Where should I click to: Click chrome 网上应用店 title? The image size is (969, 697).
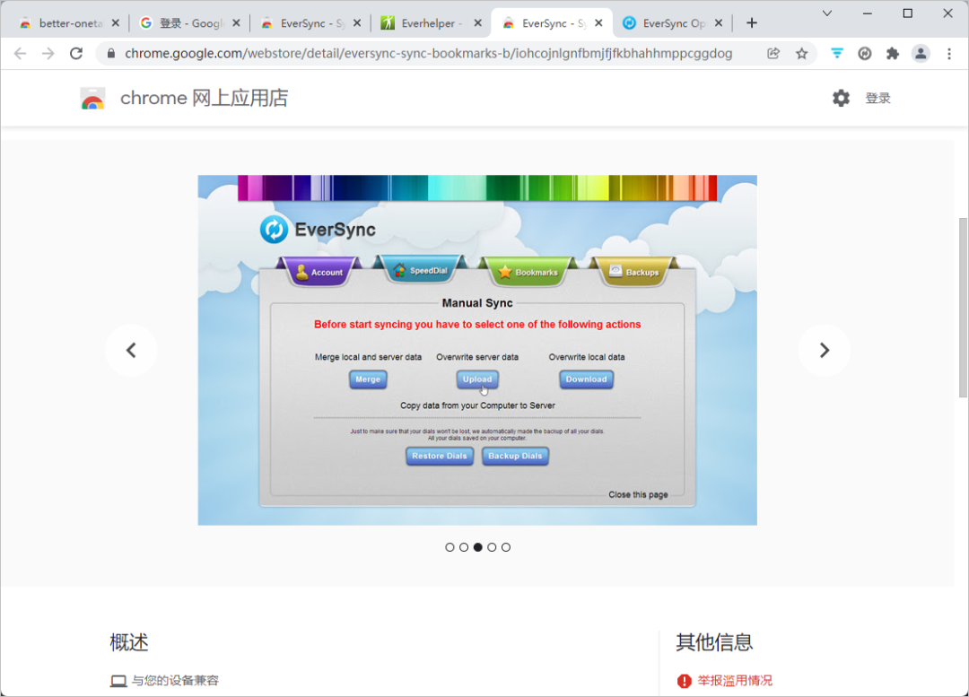[204, 98]
